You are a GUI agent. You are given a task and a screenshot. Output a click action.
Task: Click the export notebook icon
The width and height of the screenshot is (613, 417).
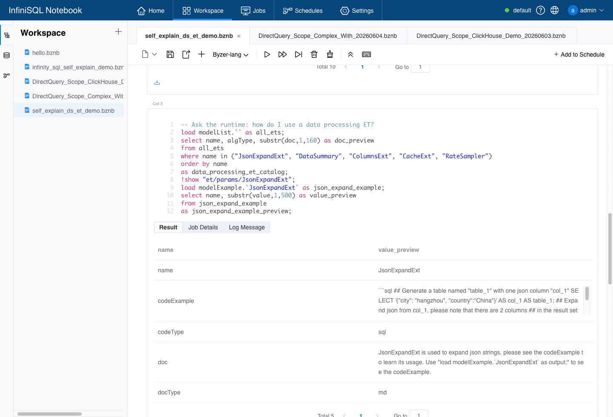click(x=186, y=54)
